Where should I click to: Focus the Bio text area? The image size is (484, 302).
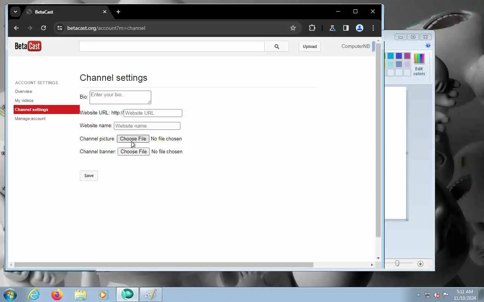tap(120, 97)
